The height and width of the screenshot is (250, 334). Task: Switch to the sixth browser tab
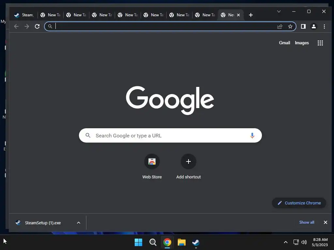point(154,15)
